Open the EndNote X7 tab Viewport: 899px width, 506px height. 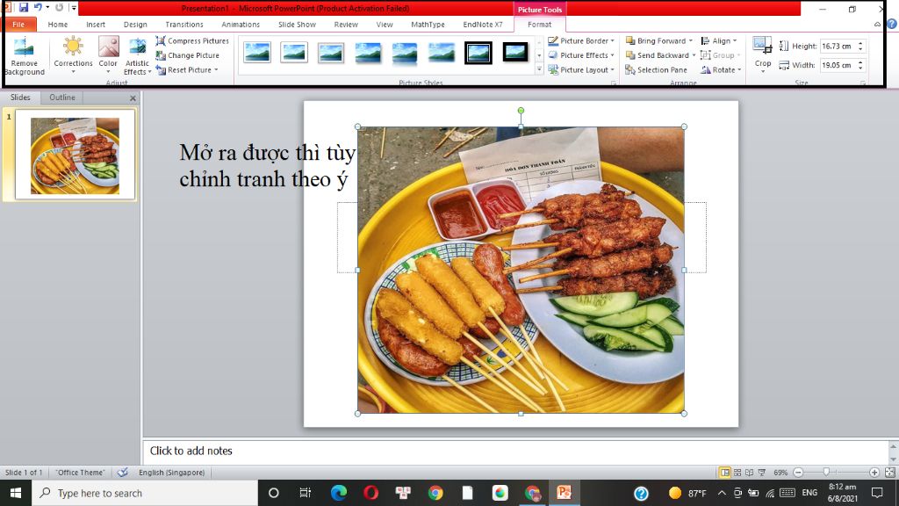coord(483,24)
